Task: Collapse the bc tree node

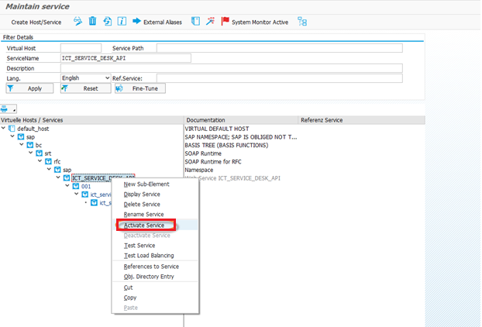Action: pyautogui.click(x=22, y=145)
